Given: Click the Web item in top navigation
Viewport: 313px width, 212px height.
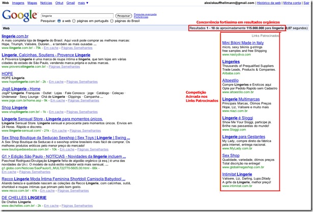Looking at the screenshot, I should [x=5, y=3].
